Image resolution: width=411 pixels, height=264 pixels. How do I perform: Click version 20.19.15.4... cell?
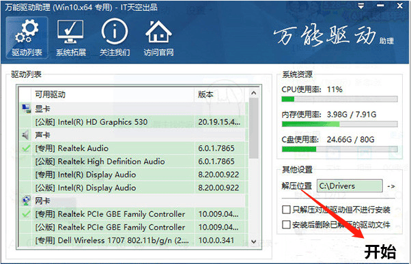point(219,122)
